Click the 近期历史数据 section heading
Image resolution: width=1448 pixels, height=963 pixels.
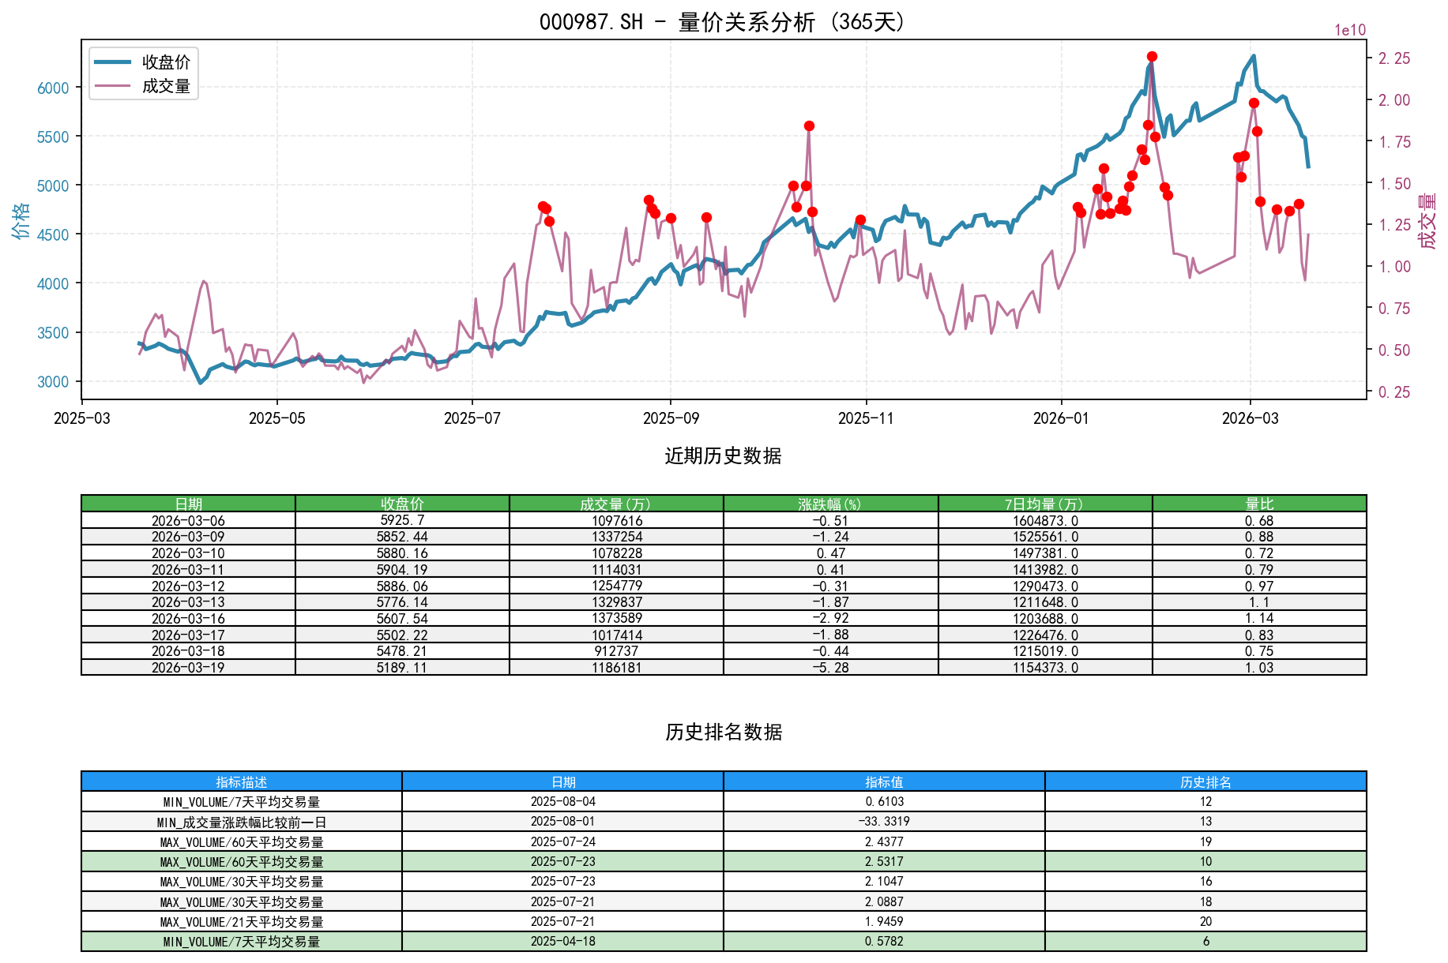pos(723,455)
